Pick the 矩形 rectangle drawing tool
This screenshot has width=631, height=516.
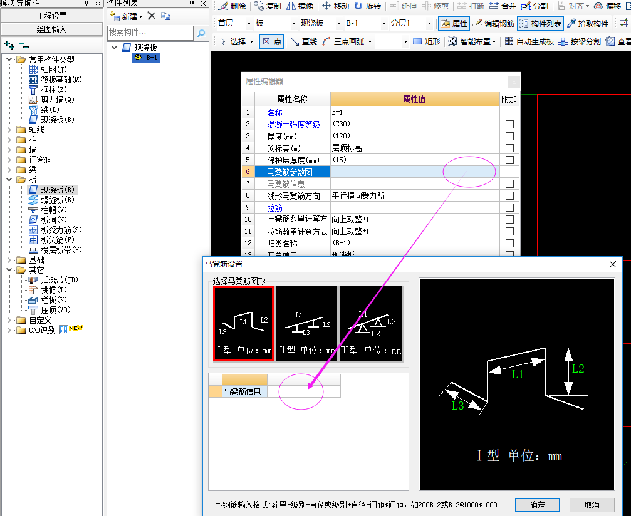427,41
